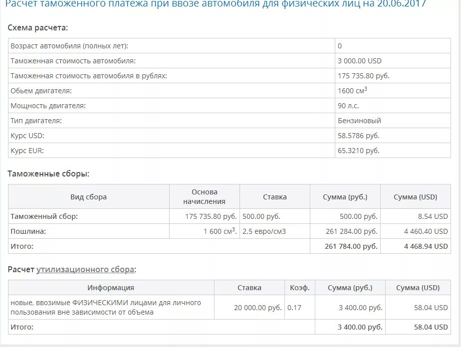The width and height of the screenshot is (461, 347).
Task: Select 'Курс EUR:' label
Action: point(27,151)
